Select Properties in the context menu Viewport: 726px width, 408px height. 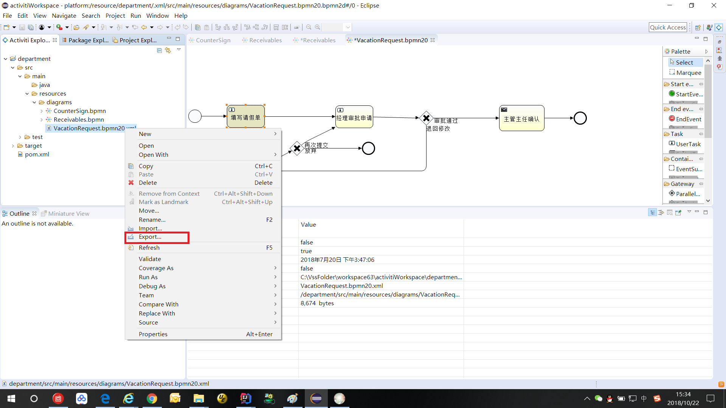[x=203, y=334]
